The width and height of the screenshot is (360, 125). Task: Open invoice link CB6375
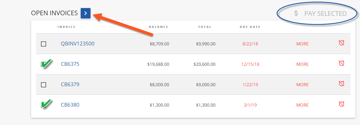(70, 64)
